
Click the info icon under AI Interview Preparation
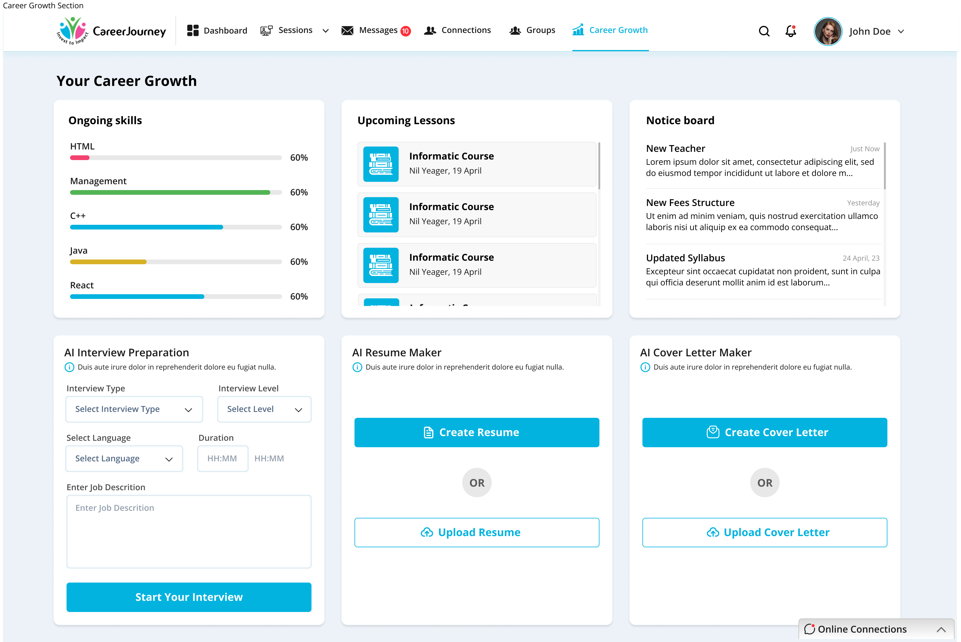point(69,367)
